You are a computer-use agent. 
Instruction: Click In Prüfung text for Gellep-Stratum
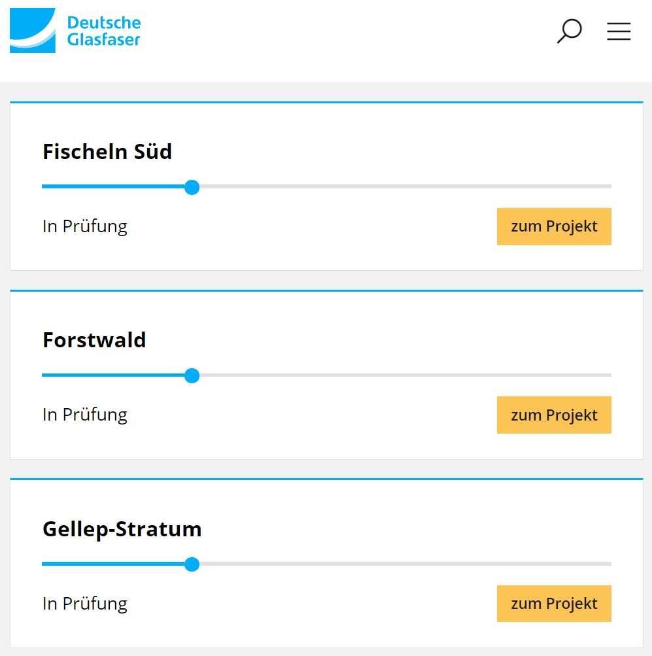[84, 603]
